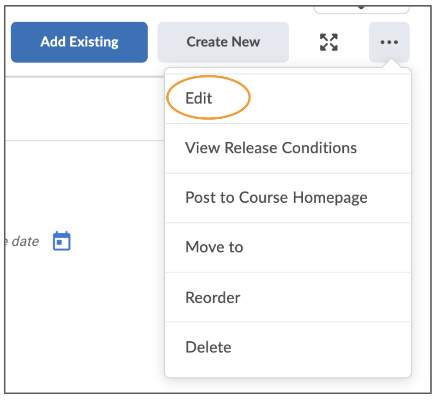The width and height of the screenshot is (438, 400).
Task: Choose Delete from the actions menu
Action: 208,347
